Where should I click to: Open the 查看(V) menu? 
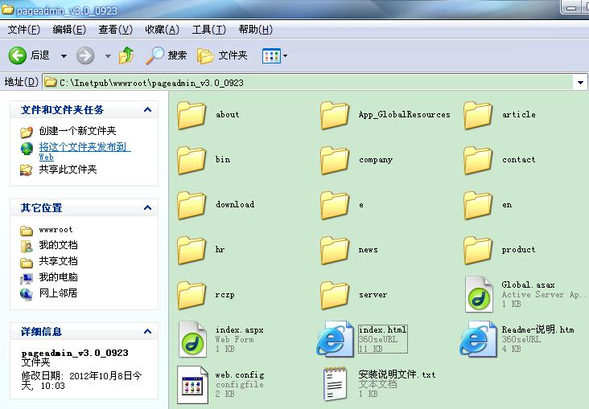pos(115,30)
